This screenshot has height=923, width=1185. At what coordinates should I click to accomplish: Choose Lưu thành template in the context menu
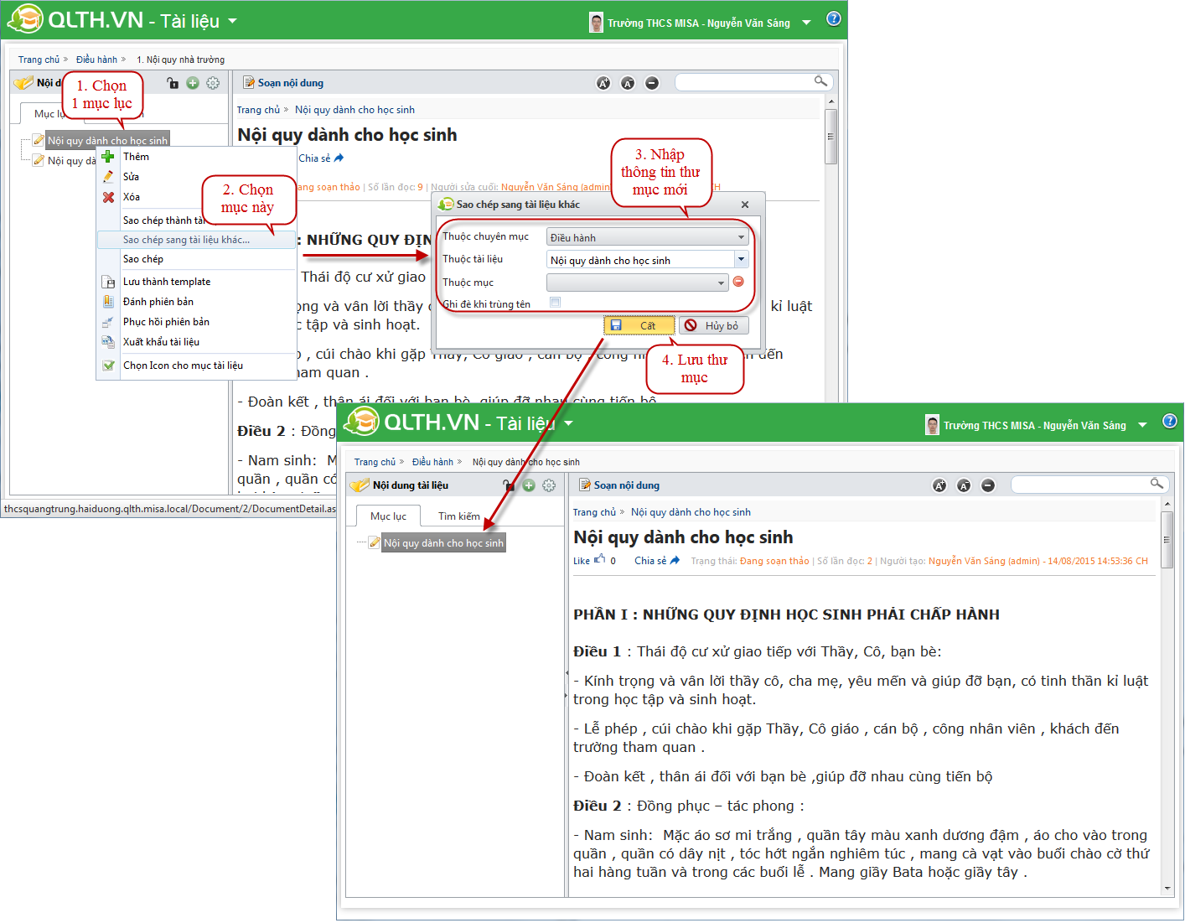pos(196,282)
